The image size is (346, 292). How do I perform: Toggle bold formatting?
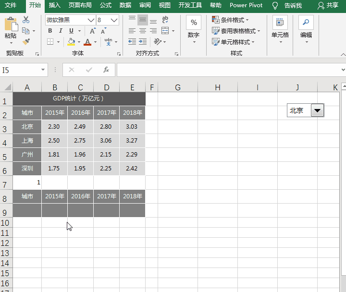click(50, 31)
